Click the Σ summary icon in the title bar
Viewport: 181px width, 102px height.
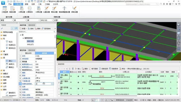click(x=26, y=1)
